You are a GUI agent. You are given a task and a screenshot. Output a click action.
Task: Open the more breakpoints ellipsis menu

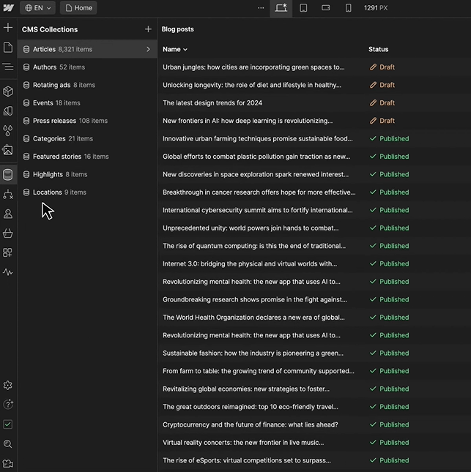[x=261, y=8]
